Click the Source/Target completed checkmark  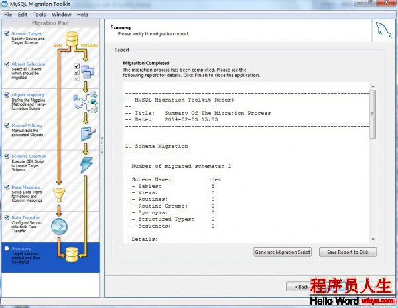click(x=7, y=33)
